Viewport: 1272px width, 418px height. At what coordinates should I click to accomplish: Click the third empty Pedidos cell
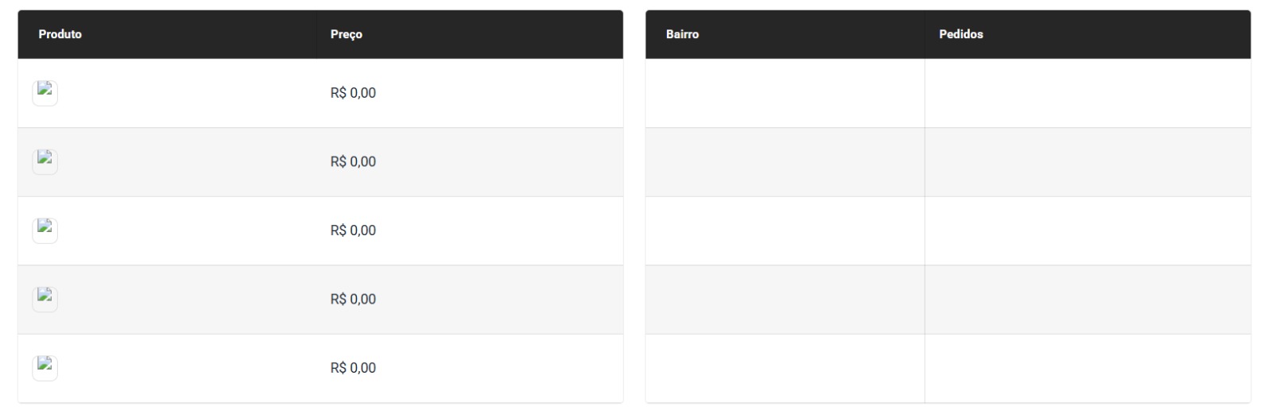click(x=1088, y=230)
